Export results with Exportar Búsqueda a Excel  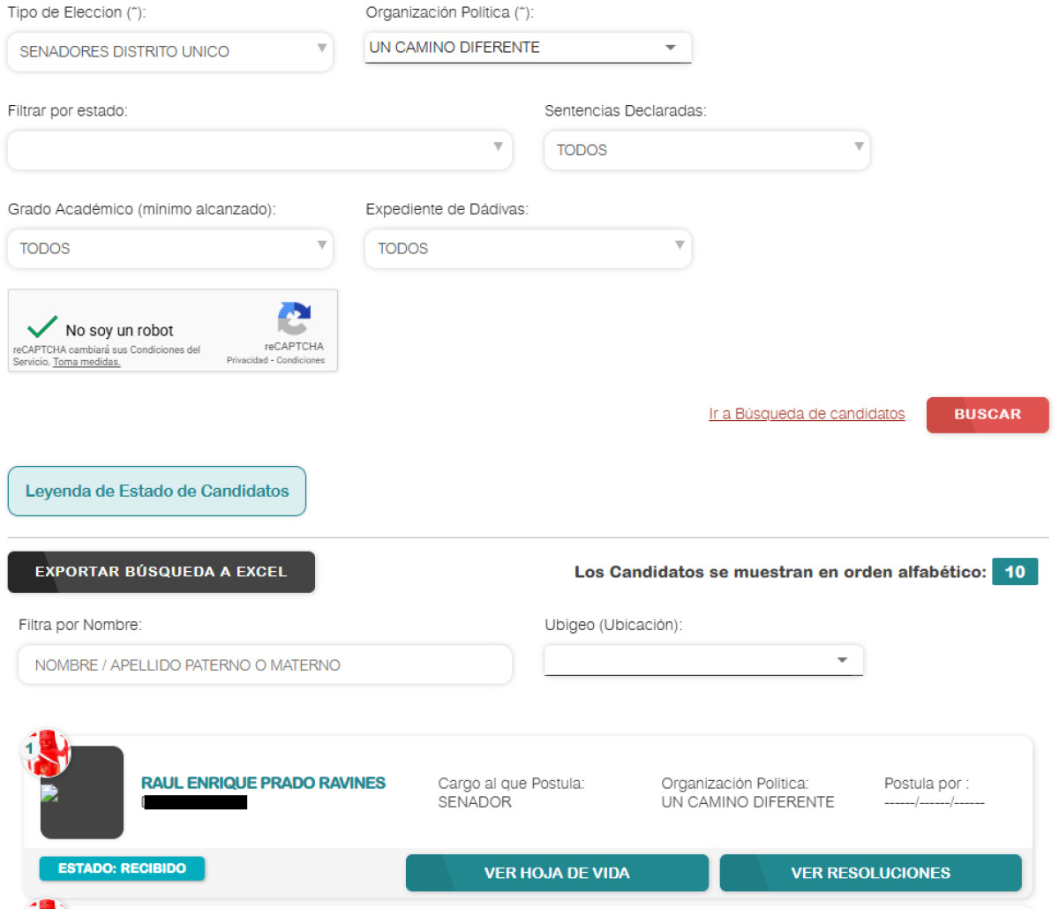pos(161,572)
